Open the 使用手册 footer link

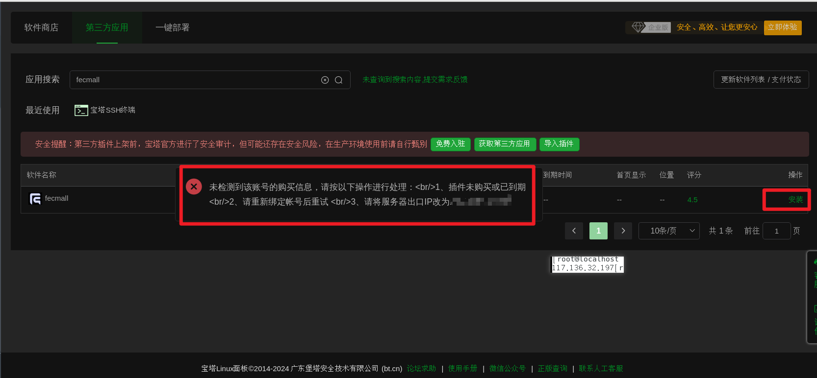click(x=462, y=368)
